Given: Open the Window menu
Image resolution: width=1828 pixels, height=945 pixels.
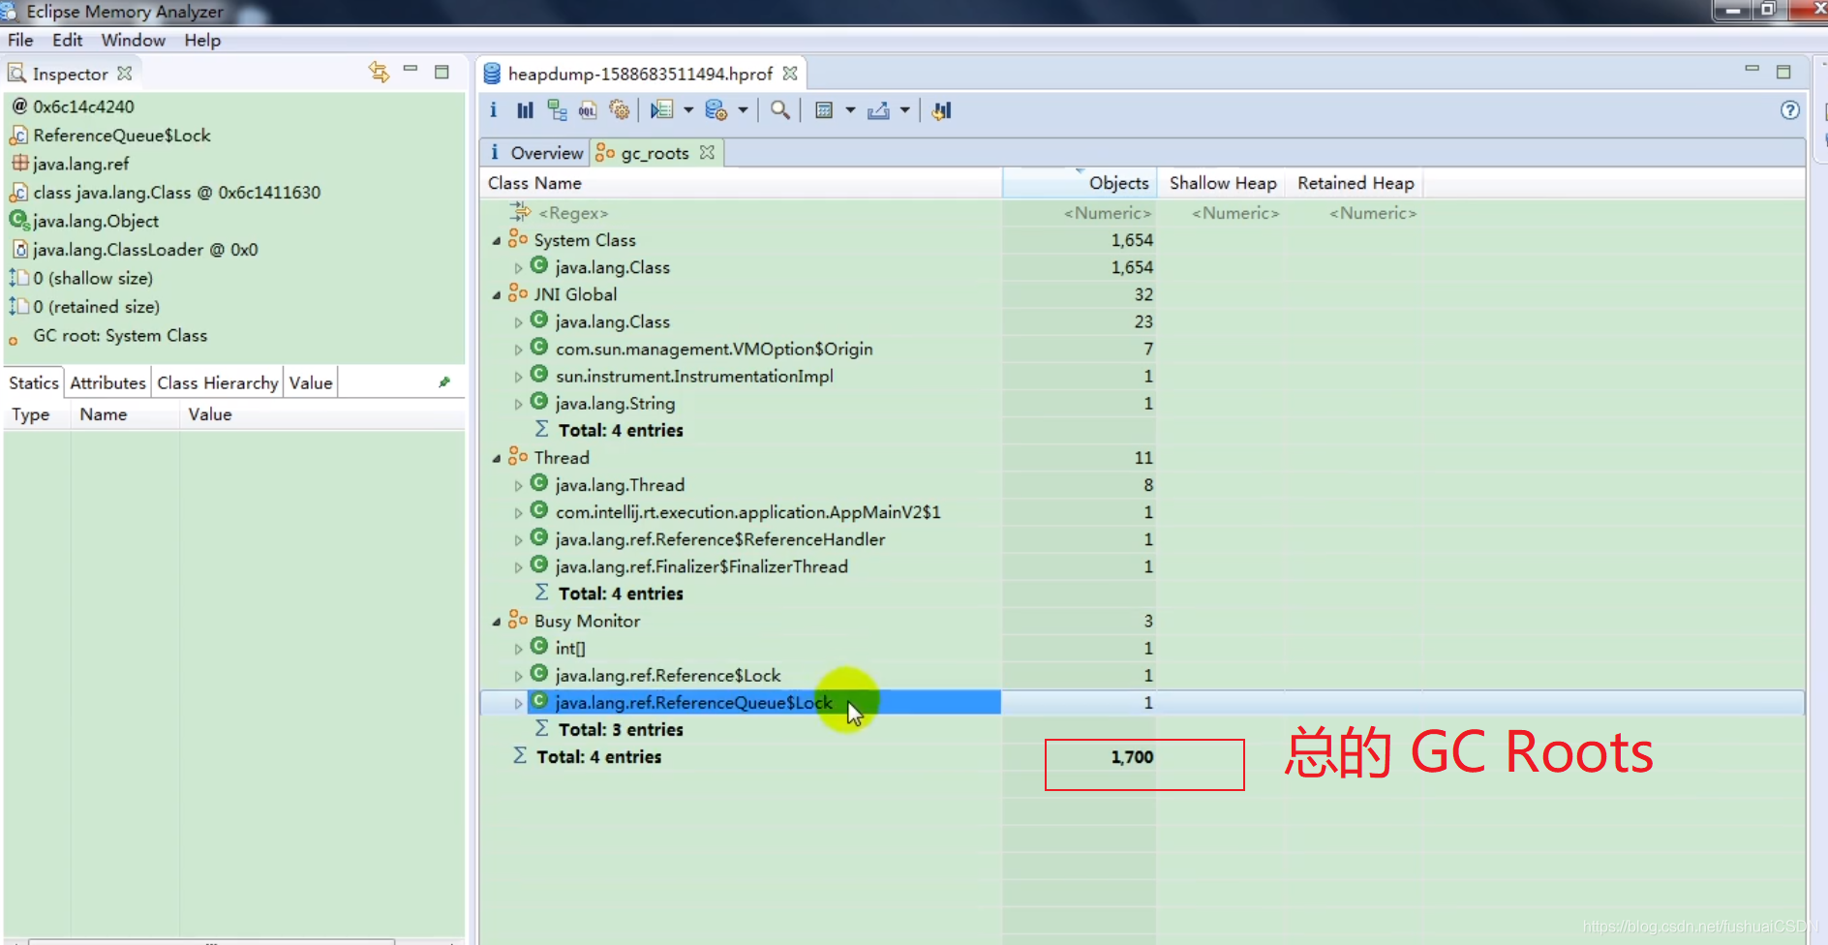Looking at the screenshot, I should point(133,40).
